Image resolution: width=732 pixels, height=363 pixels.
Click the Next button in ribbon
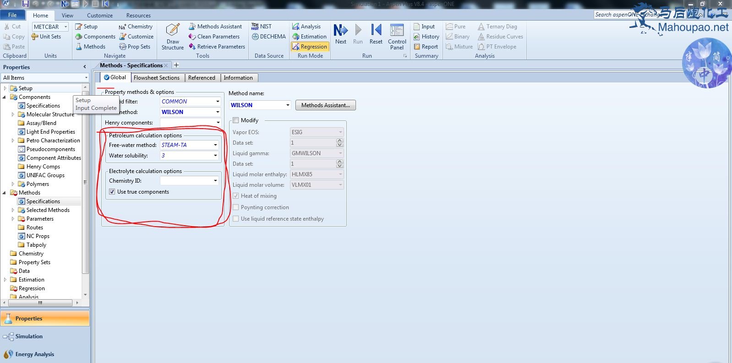point(340,34)
